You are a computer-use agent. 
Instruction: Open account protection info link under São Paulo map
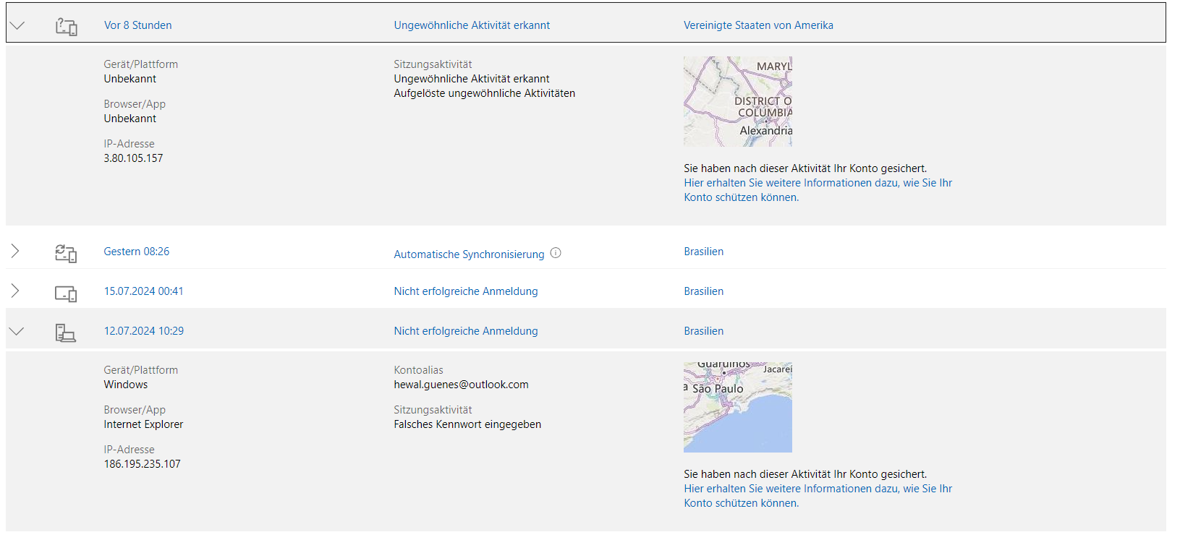tap(818, 496)
